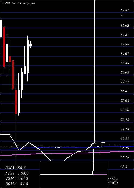Viewport: 134px width, 188px height.
Task: Click the 84.3 price axis label
Action: tap(124, 35)
